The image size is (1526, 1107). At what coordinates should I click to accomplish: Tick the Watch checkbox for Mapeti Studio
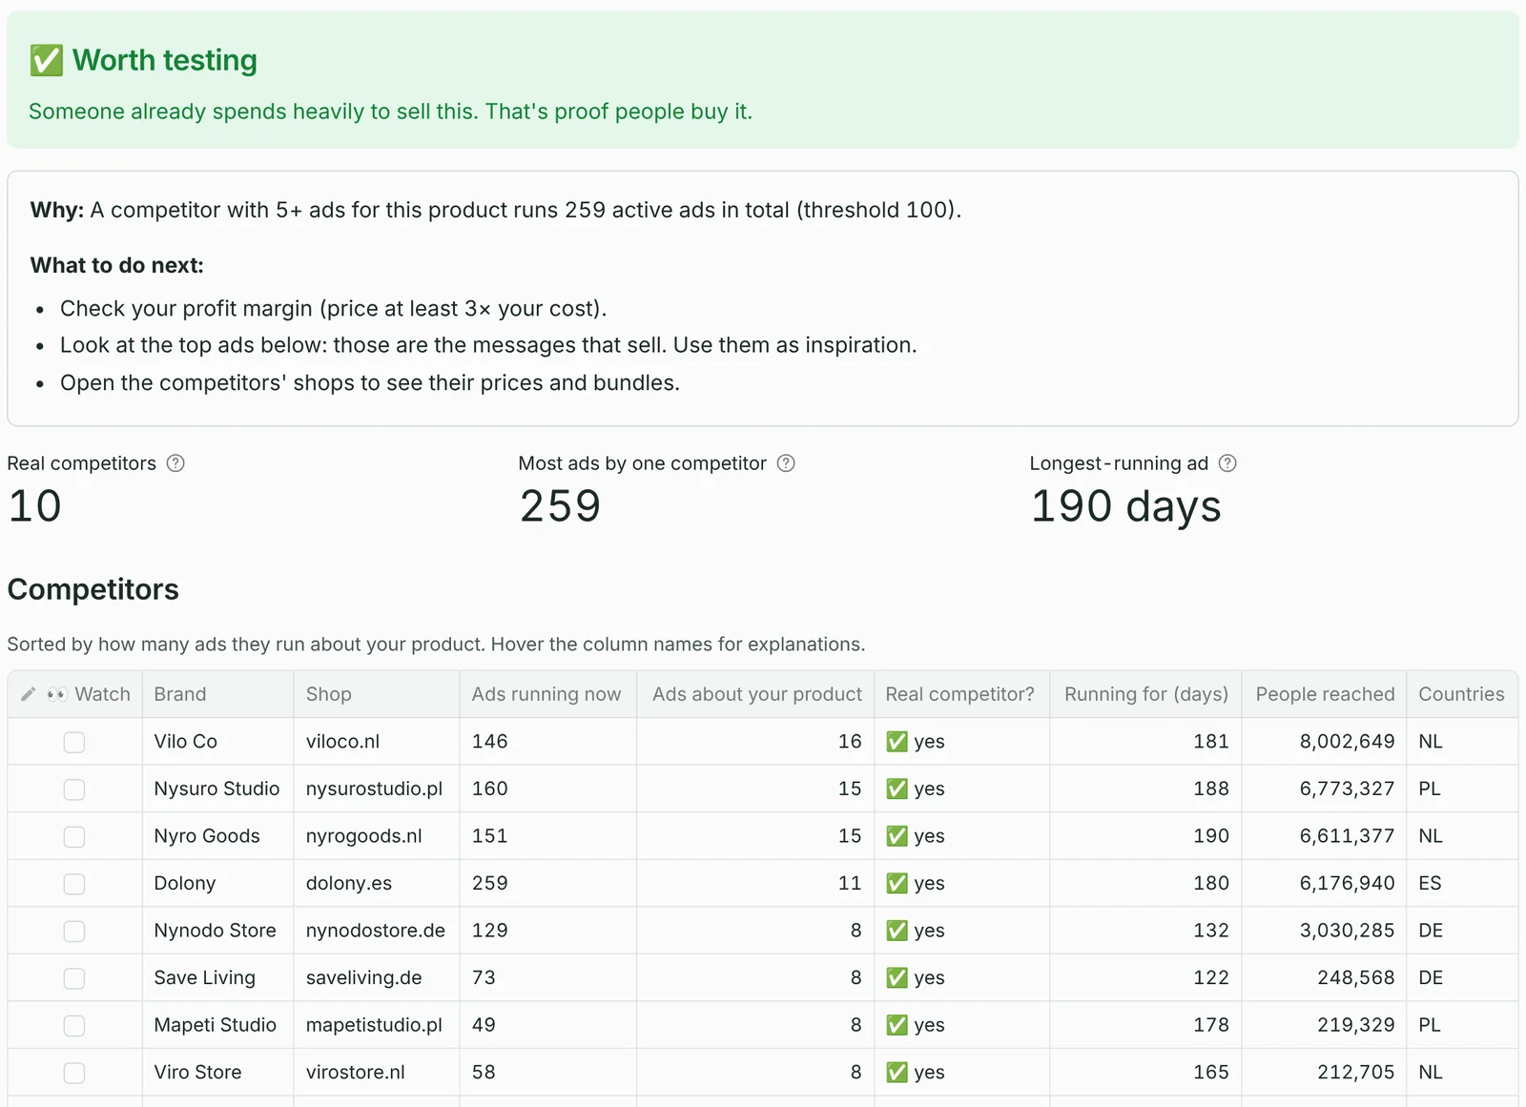pyautogui.click(x=74, y=1025)
